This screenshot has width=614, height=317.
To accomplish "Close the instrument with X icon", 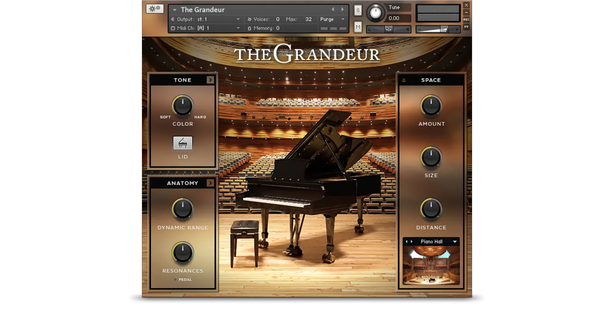I will coord(466,5).
